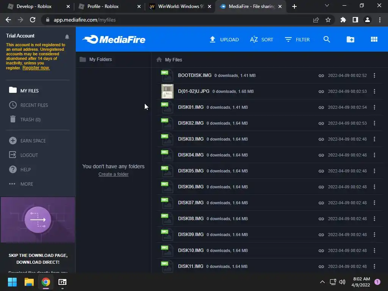This screenshot has width=388, height=291.
Task: Click the IMG file icon for DISK07.JPG
Action: pyautogui.click(x=167, y=203)
